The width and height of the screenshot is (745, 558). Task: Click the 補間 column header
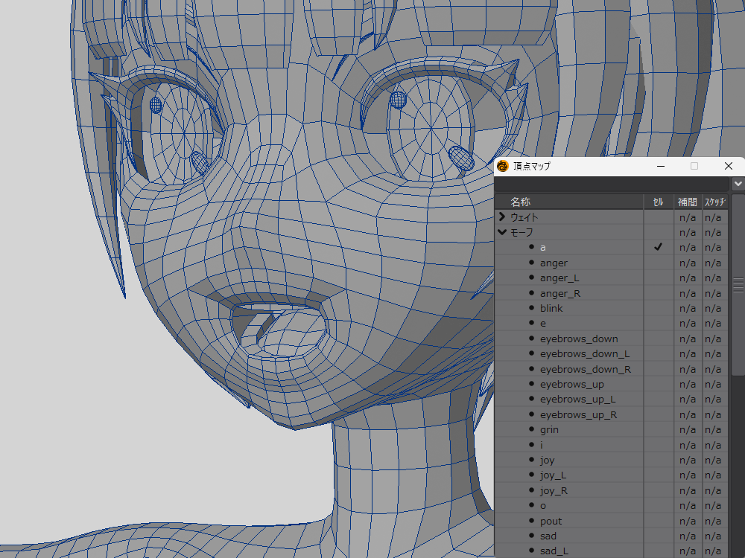click(x=687, y=202)
